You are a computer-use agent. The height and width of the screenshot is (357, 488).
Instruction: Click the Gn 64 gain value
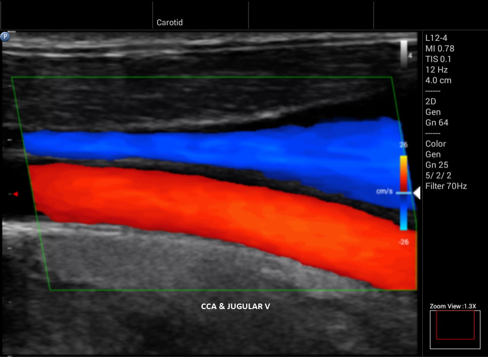437,123
